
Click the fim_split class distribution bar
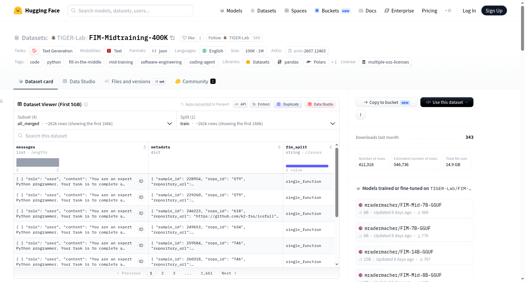[307, 166]
